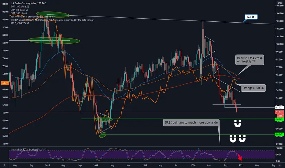The image size is (285, 168).
Task: Click the orange 63.27 BTC.D value label
Action: [5, 83]
